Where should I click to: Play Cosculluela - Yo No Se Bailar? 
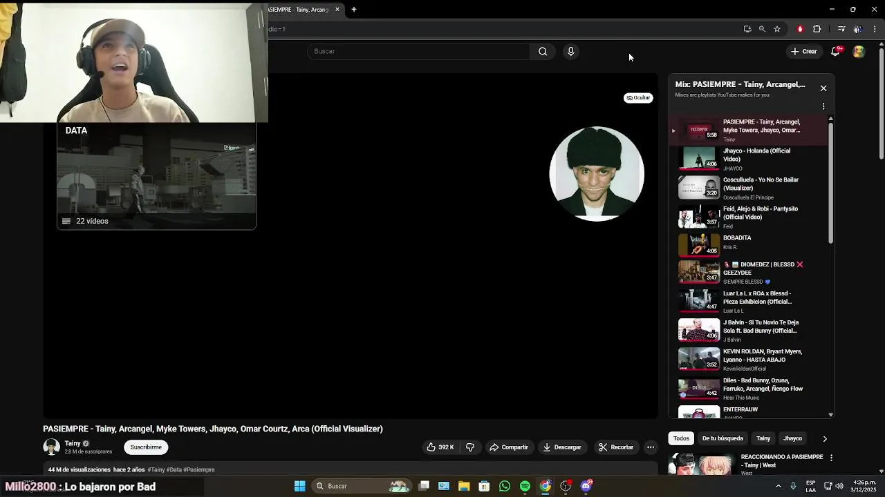(x=750, y=188)
